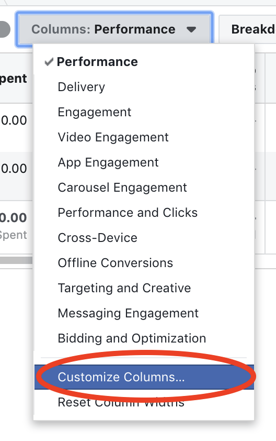Open the Breakdown dropdown button
The image size is (276, 441).
coord(247,29)
